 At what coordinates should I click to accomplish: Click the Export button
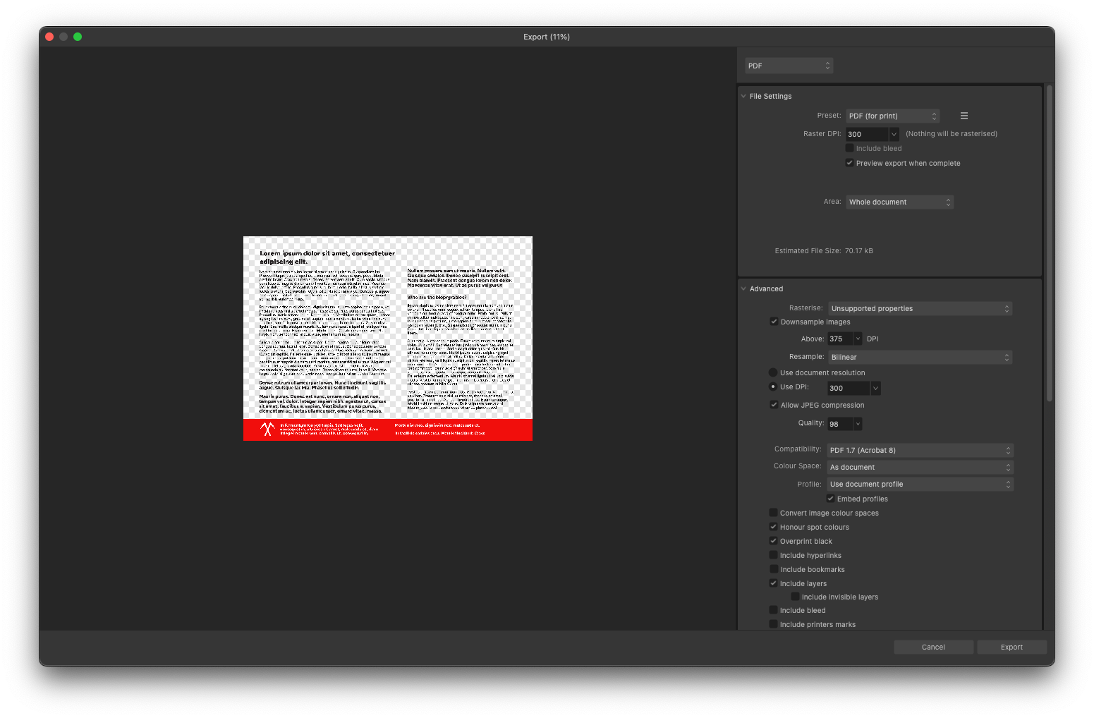tap(1011, 647)
